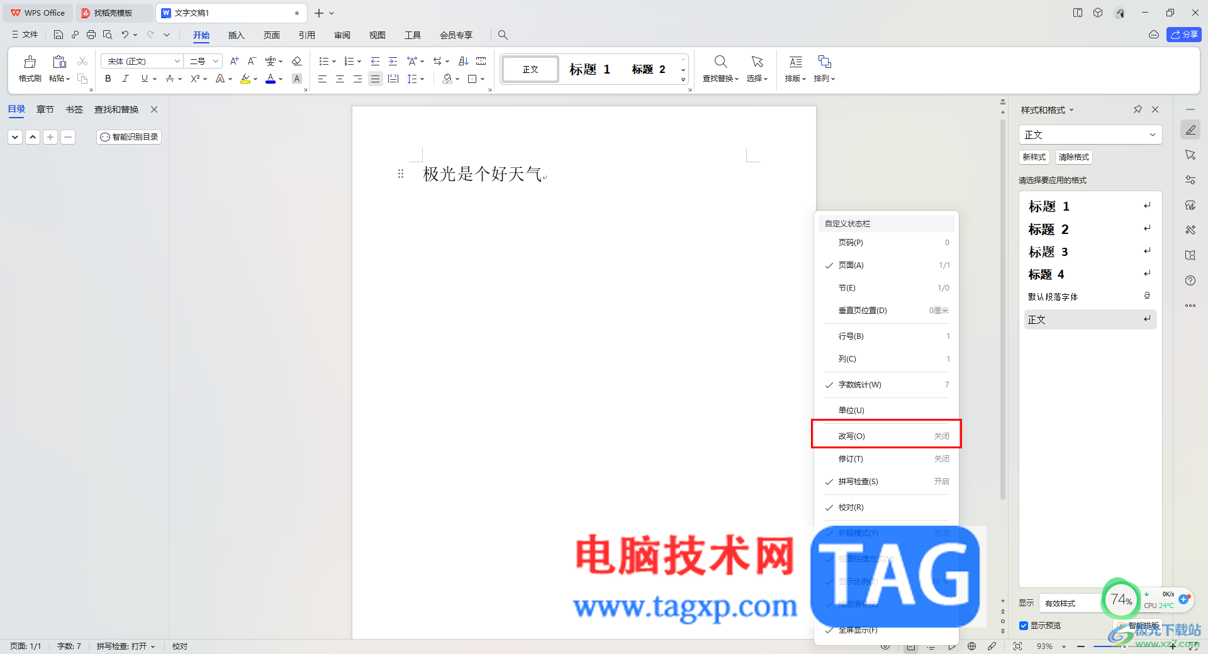The image size is (1208, 654).
Task: Open the 章节 navigation tab
Action: coord(45,109)
